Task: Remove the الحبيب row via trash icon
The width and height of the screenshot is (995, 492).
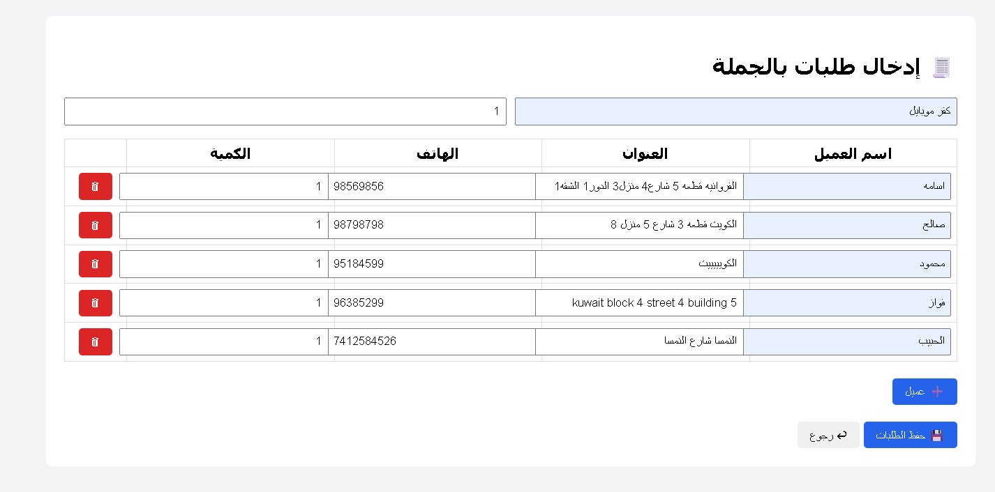Action: (x=95, y=341)
